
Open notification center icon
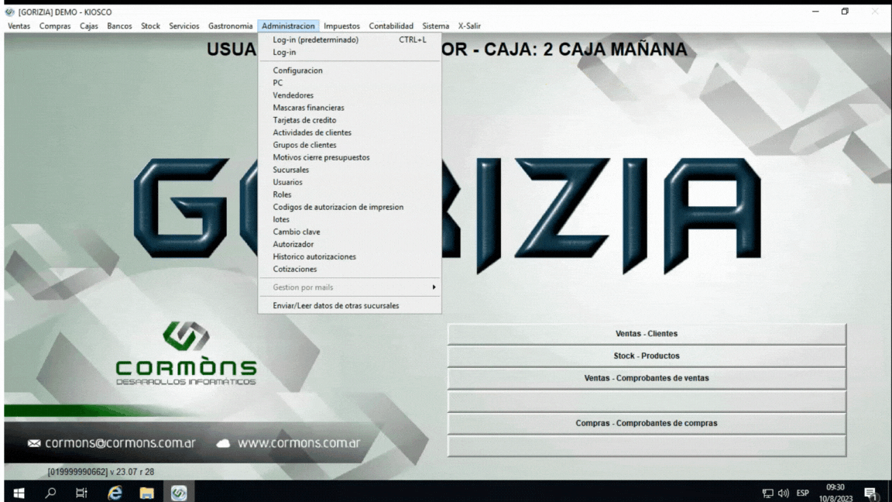coord(870,493)
